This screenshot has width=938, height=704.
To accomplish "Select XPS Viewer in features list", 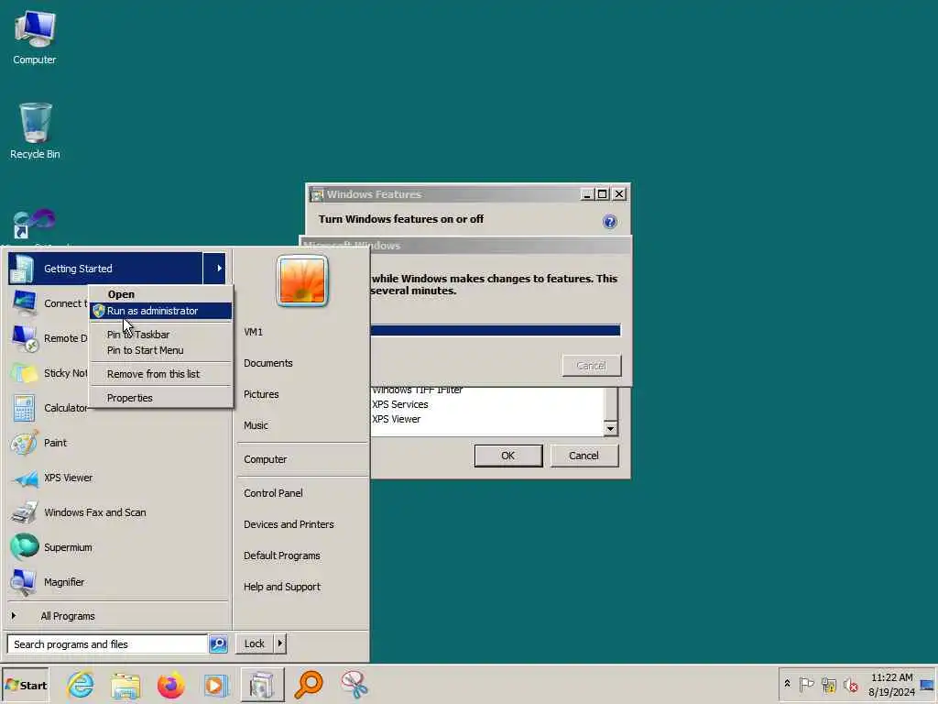I will click(x=396, y=420).
